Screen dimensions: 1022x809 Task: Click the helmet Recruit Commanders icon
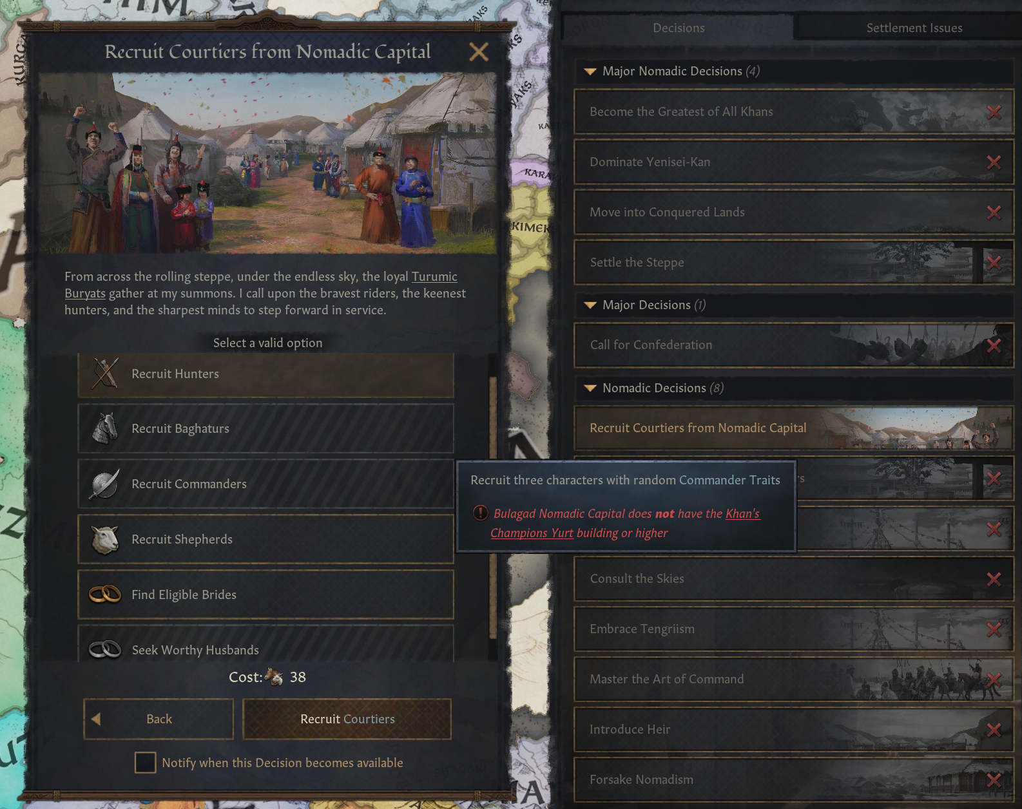point(105,484)
